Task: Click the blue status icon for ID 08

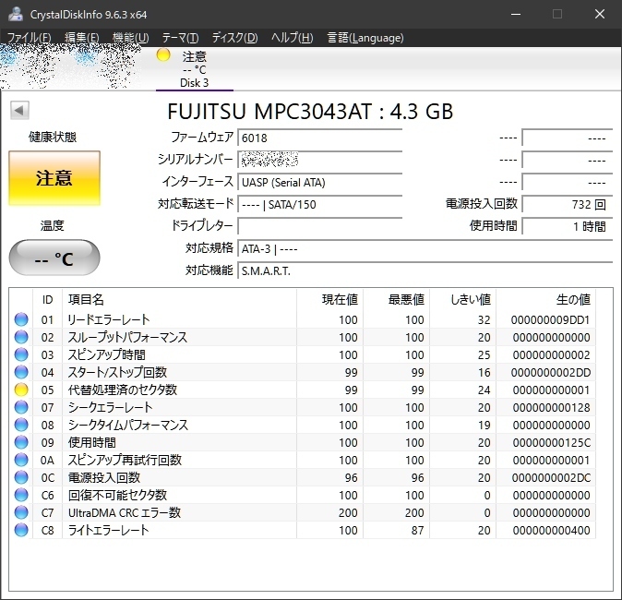Action: 21,425
